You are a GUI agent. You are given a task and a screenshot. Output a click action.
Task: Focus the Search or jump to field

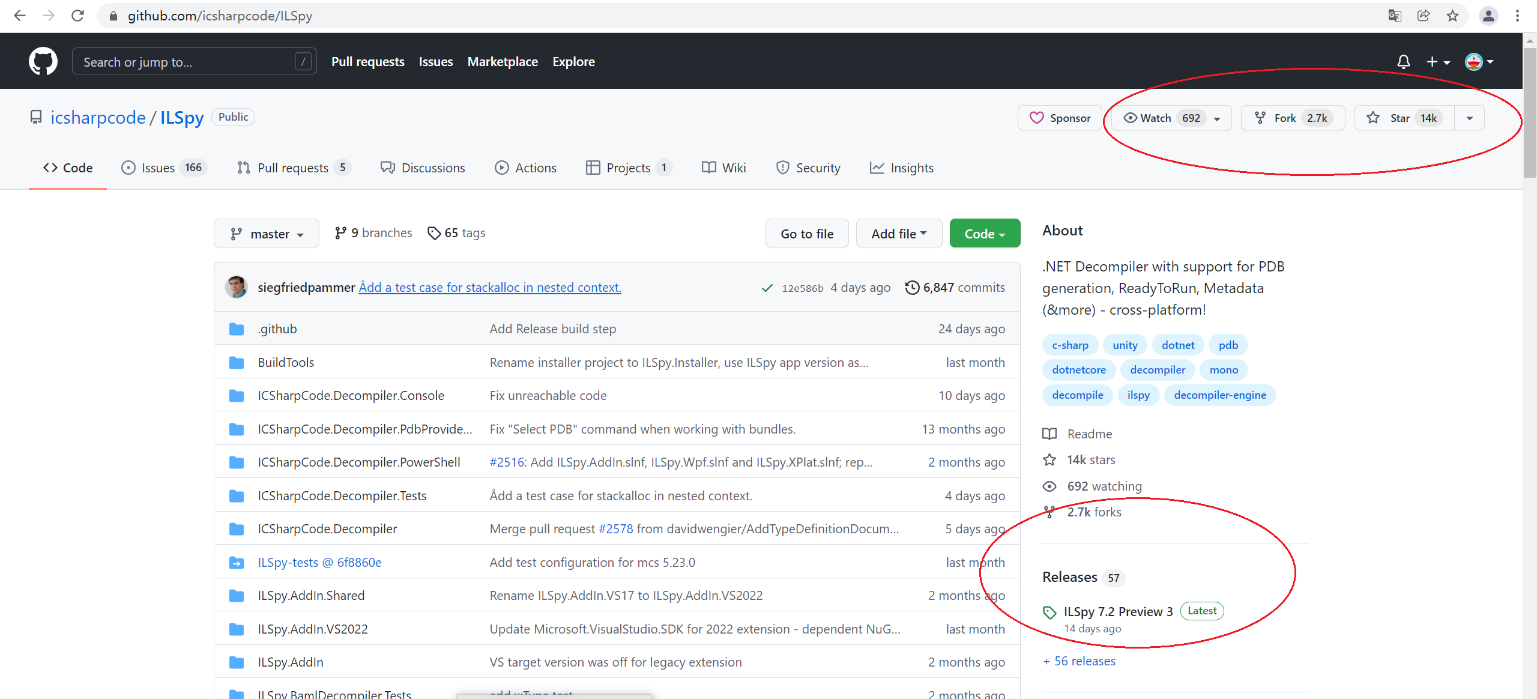pos(195,61)
